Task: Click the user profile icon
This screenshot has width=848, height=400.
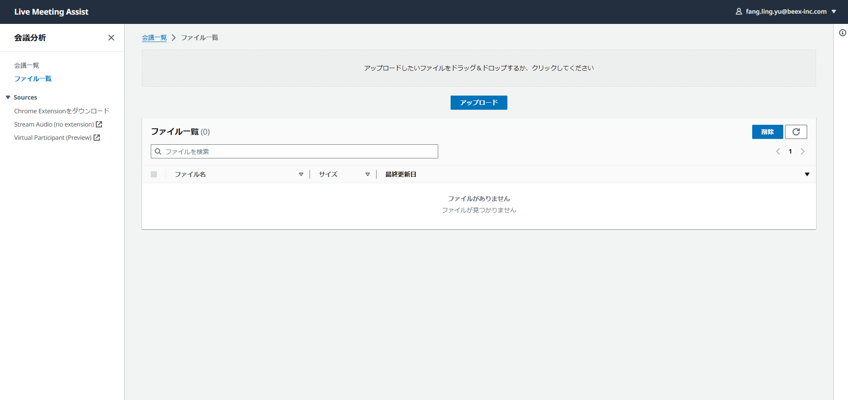Action: [x=739, y=12]
